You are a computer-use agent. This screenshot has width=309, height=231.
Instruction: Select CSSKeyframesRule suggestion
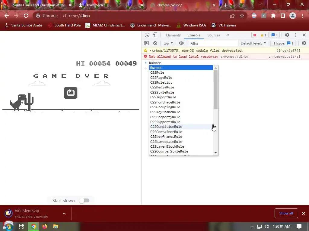click(x=181, y=137)
